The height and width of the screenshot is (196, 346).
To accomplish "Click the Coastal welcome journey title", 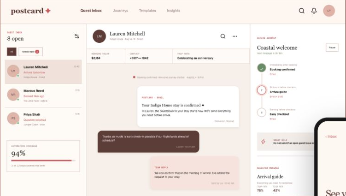I will (277, 48).
